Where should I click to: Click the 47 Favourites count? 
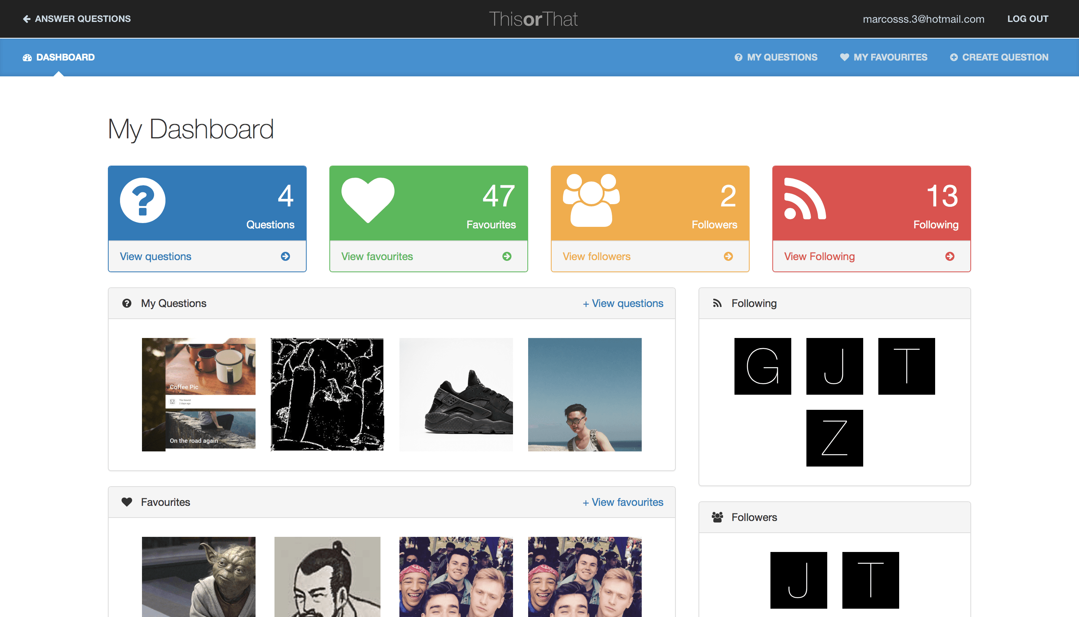[499, 196]
